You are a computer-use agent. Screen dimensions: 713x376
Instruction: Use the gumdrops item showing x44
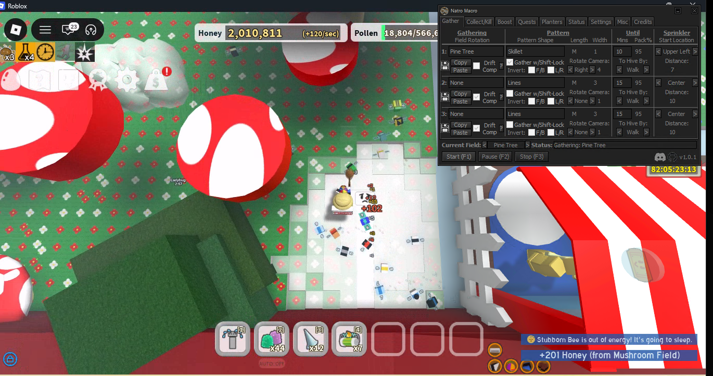pyautogui.click(x=271, y=339)
